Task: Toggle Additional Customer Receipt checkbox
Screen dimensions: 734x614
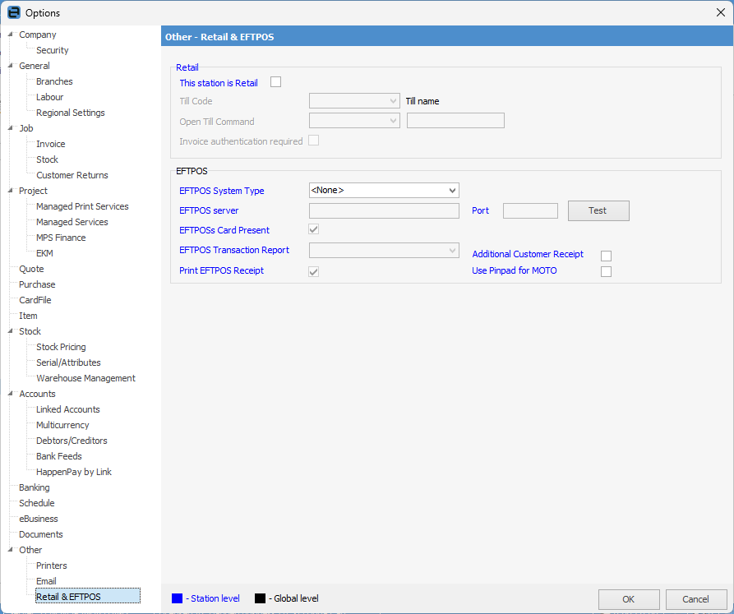Action: (606, 256)
